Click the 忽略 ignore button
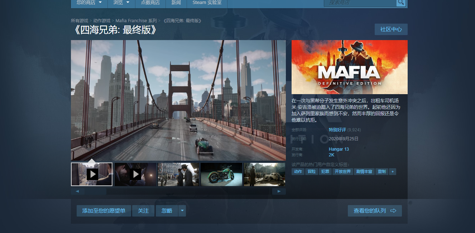Viewport: 475px width, 233px height. (x=167, y=211)
